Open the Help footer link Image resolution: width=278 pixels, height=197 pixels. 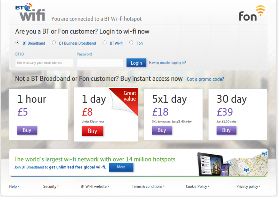[14, 187]
